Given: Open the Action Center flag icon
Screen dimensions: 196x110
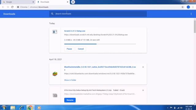Looking at the screenshot, I should click(171, 108).
